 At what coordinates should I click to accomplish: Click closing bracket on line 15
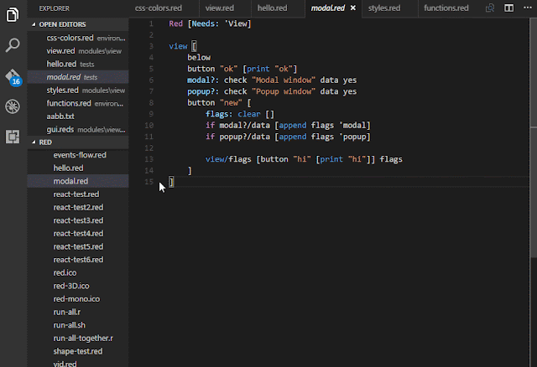(171, 182)
